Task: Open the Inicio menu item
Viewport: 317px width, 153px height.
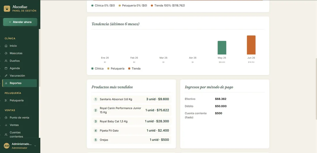Action: (x=20, y=46)
